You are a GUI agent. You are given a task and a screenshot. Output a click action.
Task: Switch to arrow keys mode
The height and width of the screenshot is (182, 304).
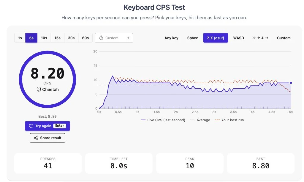[261, 38]
